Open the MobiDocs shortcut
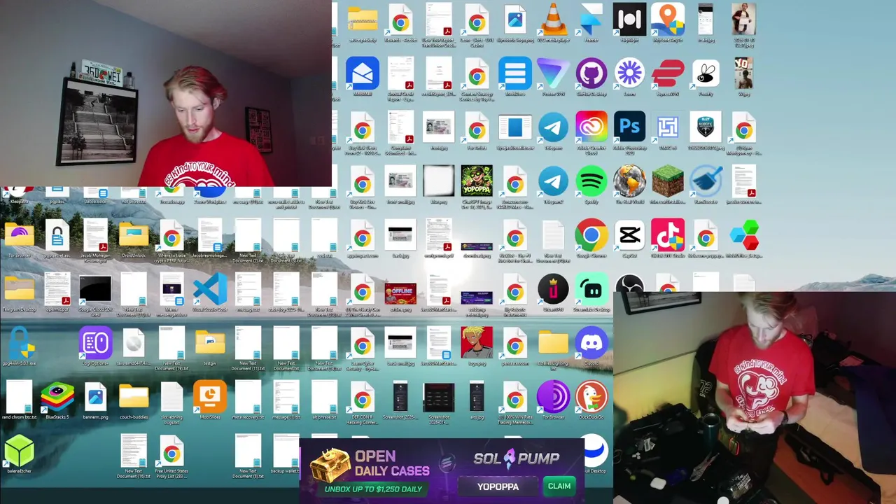The image size is (896, 504). point(514,73)
